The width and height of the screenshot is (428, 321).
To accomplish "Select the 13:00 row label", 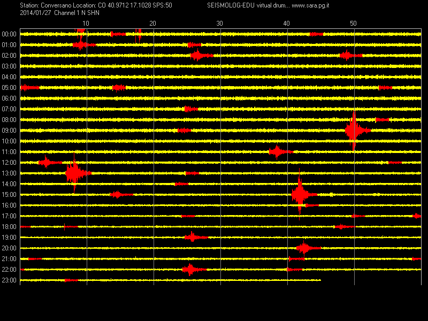I will click(9, 173).
